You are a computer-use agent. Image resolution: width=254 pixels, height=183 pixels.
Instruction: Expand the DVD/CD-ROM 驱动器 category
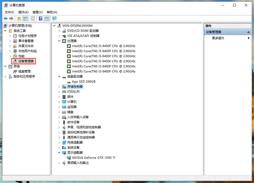[59, 31]
